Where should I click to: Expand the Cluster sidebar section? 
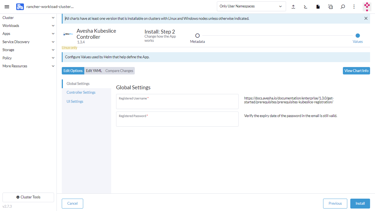pos(28,18)
